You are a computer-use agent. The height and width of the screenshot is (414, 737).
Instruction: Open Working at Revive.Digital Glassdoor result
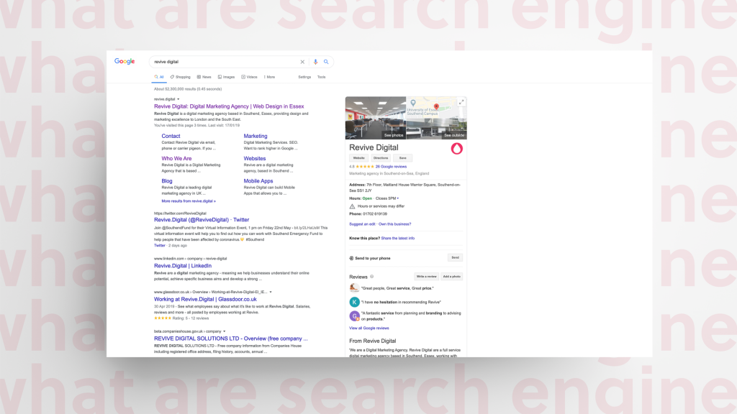click(x=205, y=299)
